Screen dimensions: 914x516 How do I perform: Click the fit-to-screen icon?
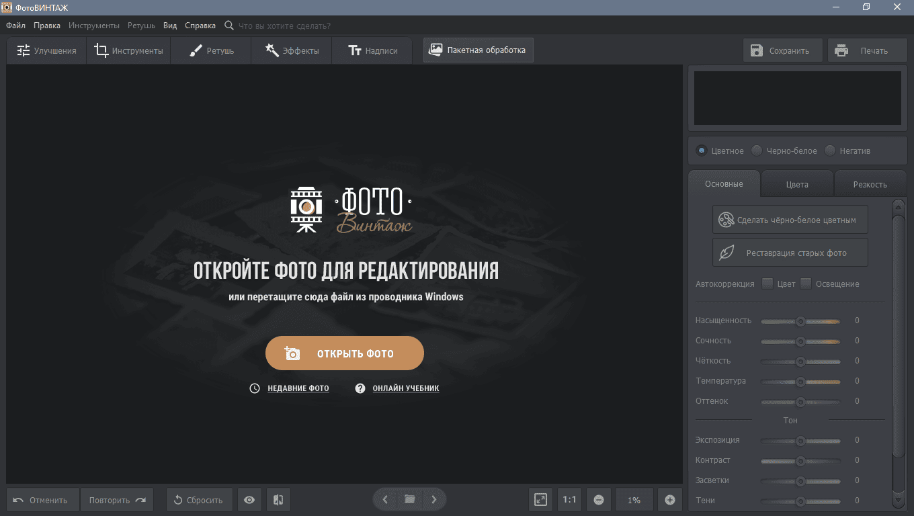540,500
